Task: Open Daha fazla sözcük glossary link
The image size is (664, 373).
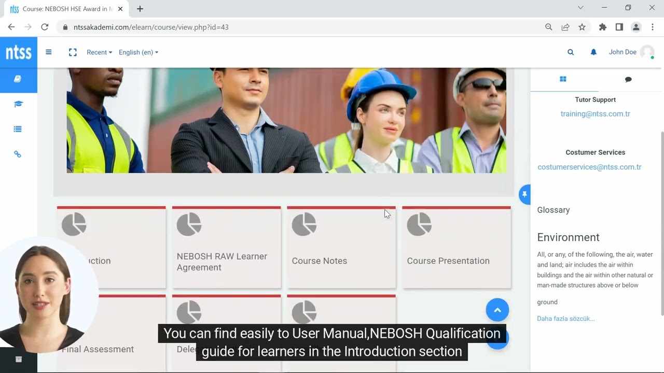Action: click(x=566, y=319)
